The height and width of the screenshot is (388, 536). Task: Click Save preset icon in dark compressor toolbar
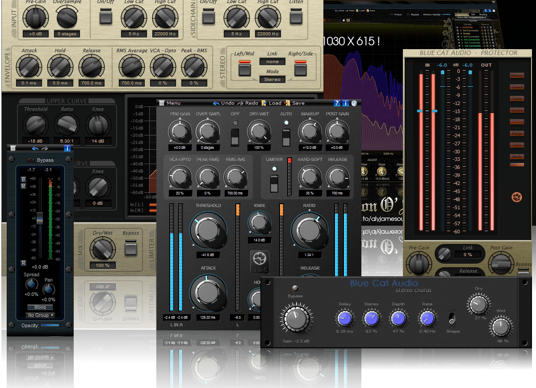coord(287,103)
